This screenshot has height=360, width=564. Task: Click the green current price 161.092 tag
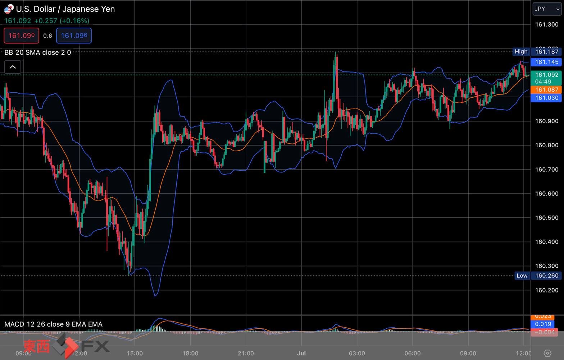[546, 78]
